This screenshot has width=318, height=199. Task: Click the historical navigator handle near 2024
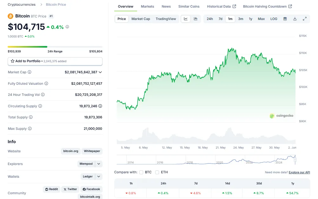pos(295,160)
